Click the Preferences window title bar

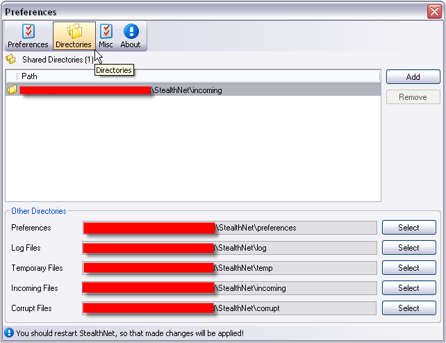pyautogui.click(x=213, y=12)
